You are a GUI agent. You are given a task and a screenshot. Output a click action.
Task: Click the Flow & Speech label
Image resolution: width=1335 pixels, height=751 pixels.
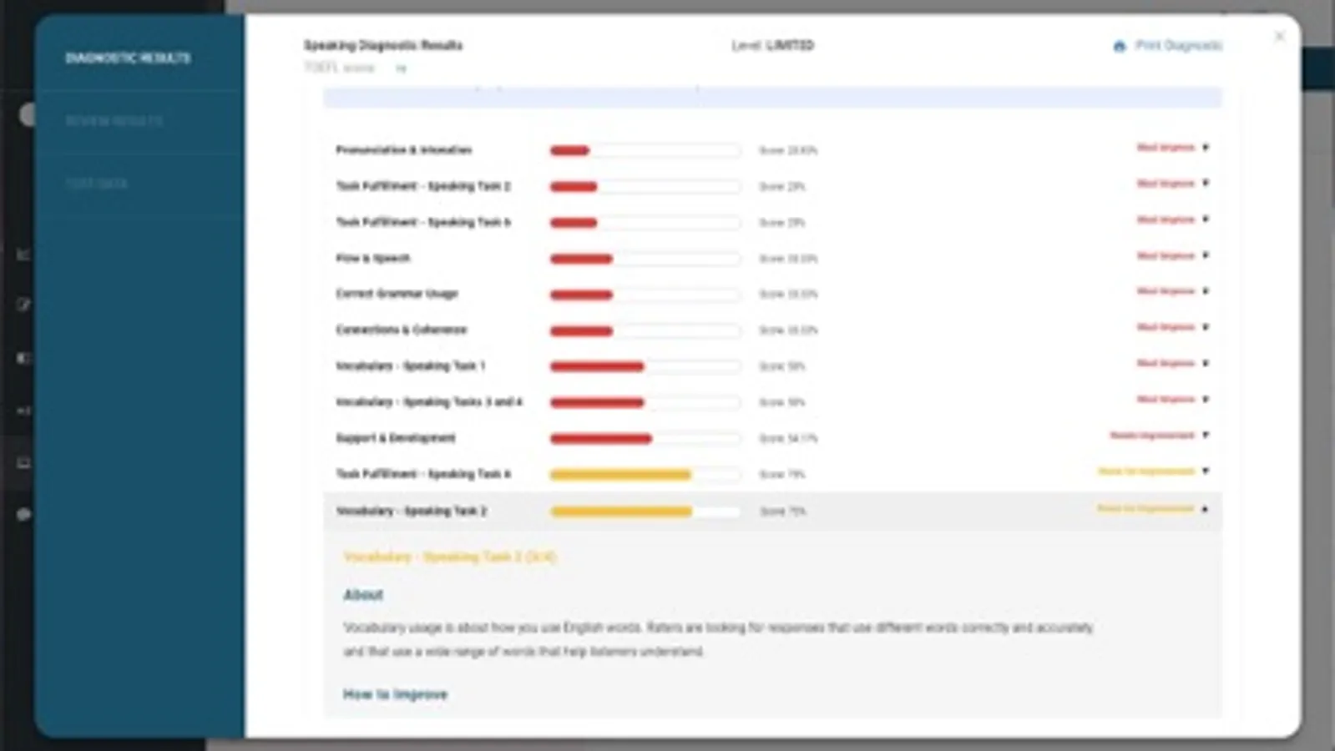pos(373,258)
